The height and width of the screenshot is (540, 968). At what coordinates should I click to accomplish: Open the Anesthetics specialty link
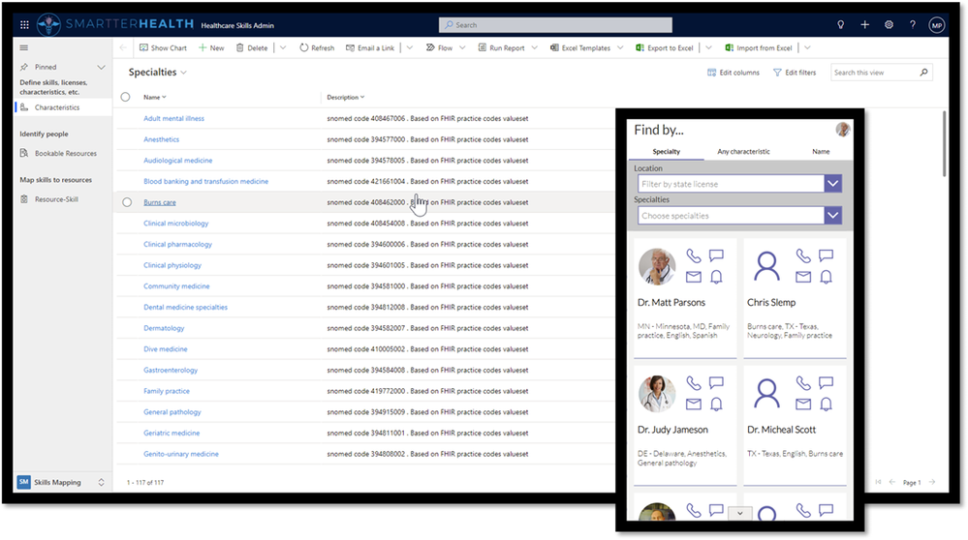coord(161,139)
